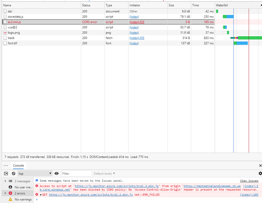Open the ai.2.min.js URL in the GET error message
Image resolution: width=262 pixels, height=203 pixels.
coord(91,195)
